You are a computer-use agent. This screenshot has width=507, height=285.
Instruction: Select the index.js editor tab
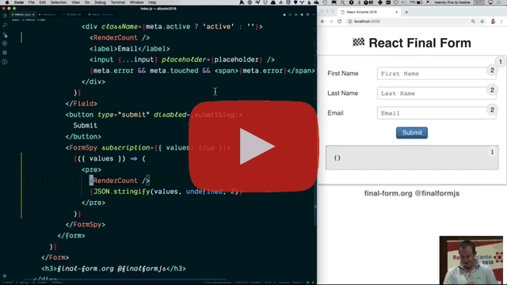(x=22, y=14)
